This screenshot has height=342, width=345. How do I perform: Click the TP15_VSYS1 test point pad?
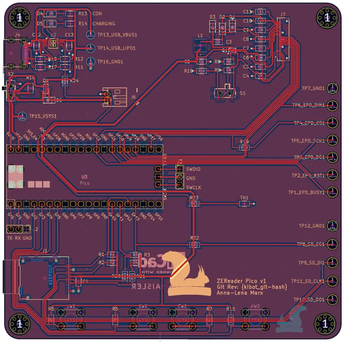pos(22,116)
